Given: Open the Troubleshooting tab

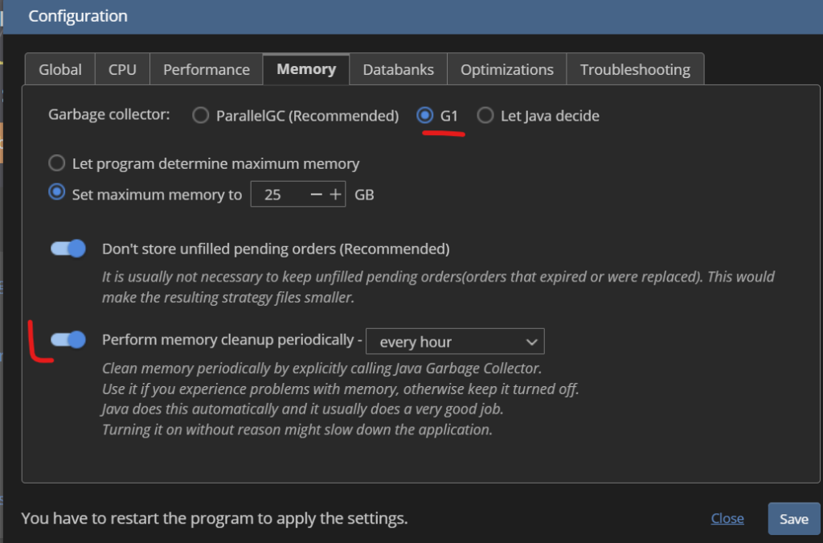Looking at the screenshot, I should click(x=635, y=70).
